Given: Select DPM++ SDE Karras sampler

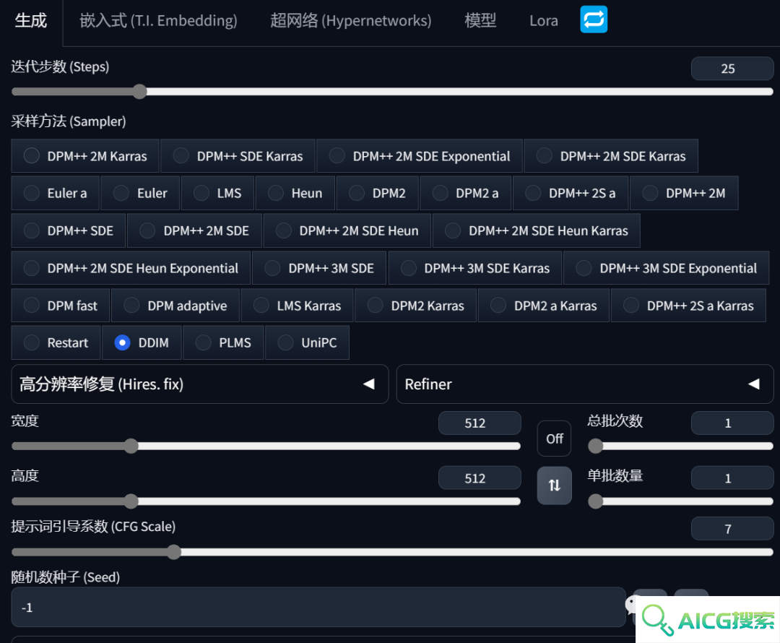Looking at the screenshot, I should 238,156.
